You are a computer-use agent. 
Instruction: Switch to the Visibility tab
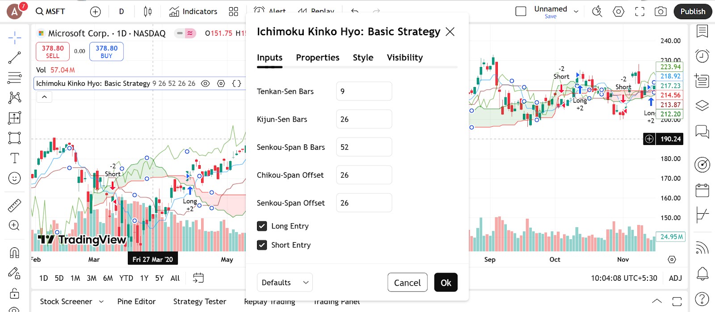point(405,58)
